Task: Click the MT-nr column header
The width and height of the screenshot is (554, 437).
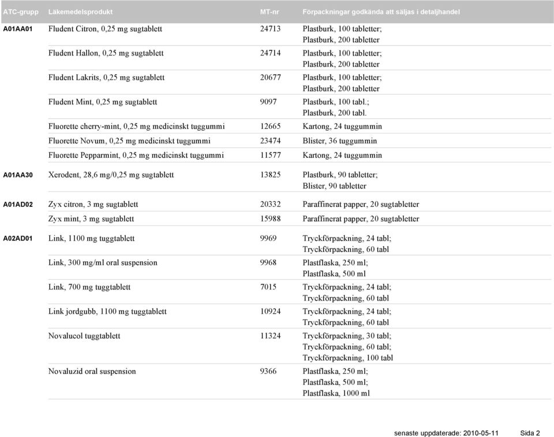Action: (x=269, y=12)
